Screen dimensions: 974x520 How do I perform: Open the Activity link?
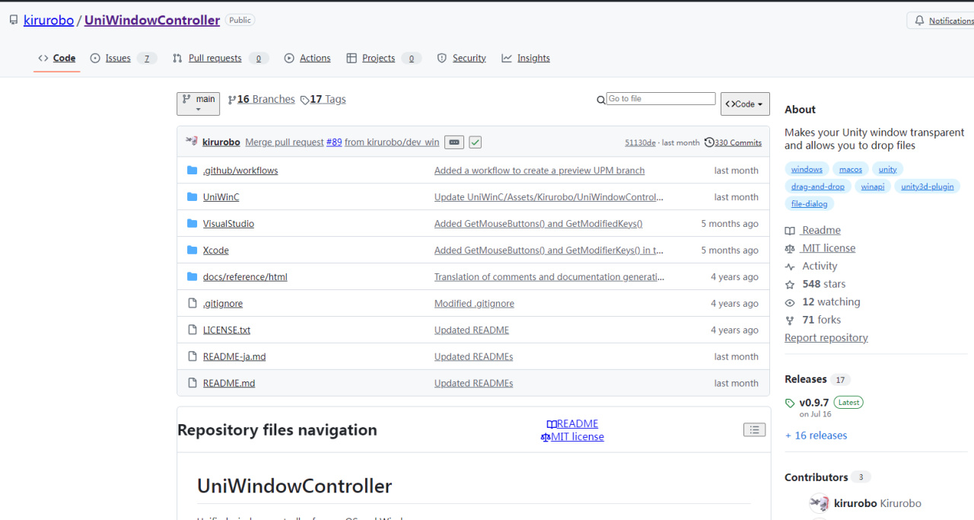(811, 266)
